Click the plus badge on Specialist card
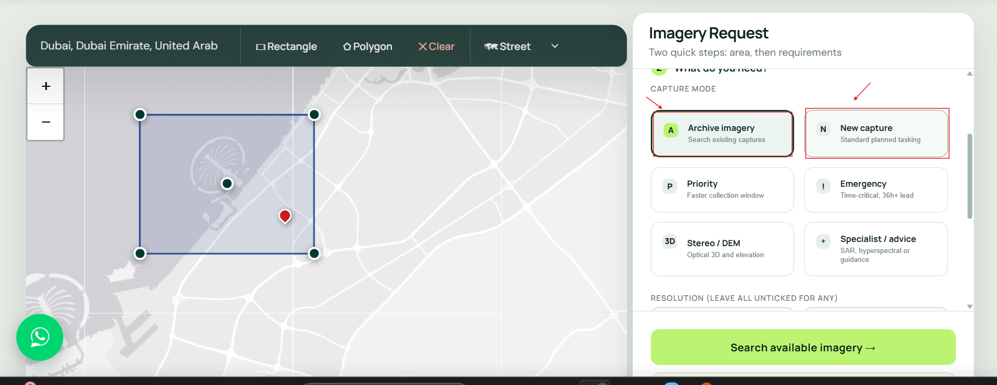Image resolution: width=997 pixels, height=385 pixels. pos(823,241)
